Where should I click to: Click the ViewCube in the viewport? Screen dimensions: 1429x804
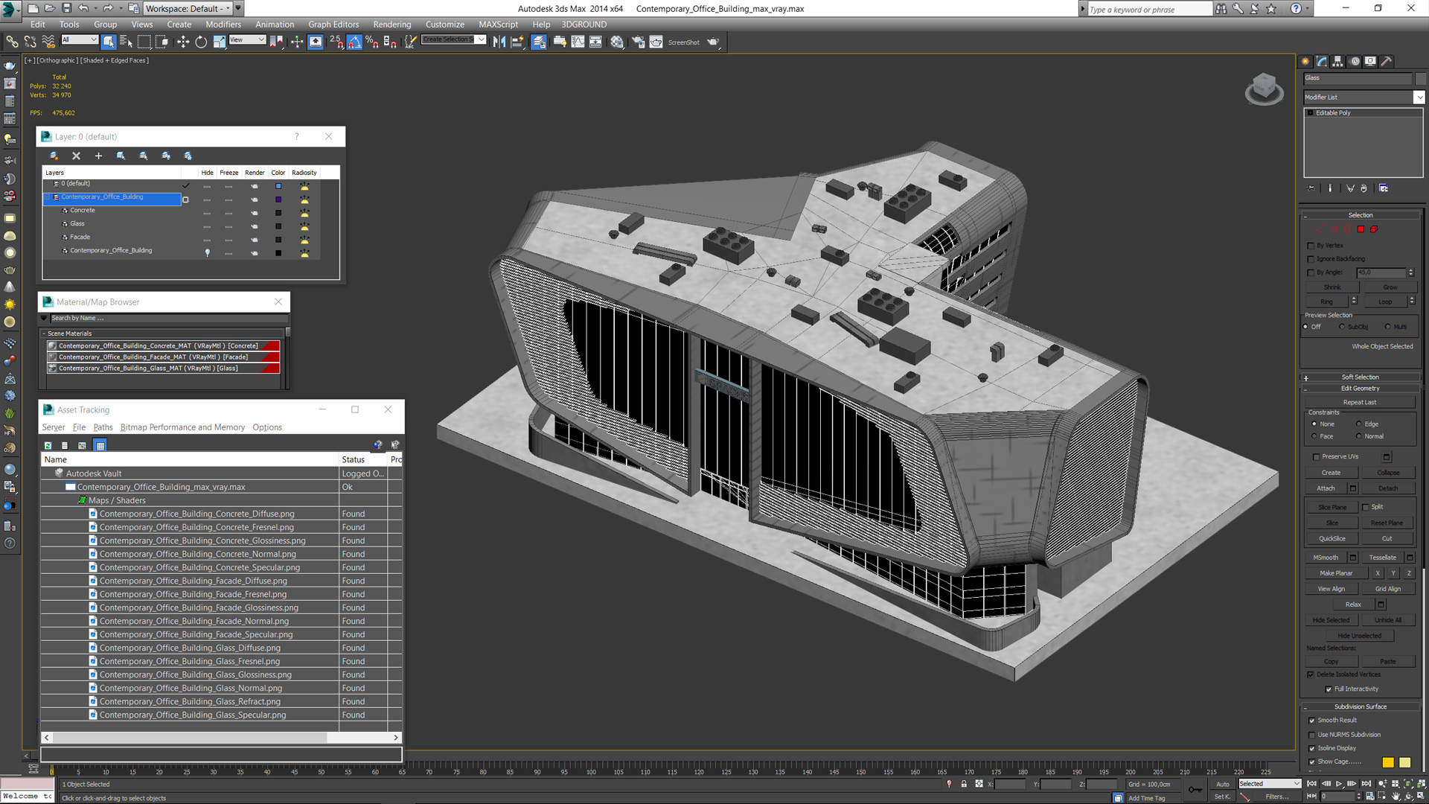(1264, 89)
